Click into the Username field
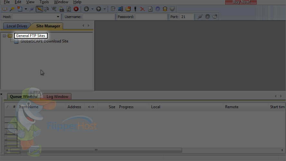Image resolution: width=286 pixels, height=161 pixels. (99, 17)
